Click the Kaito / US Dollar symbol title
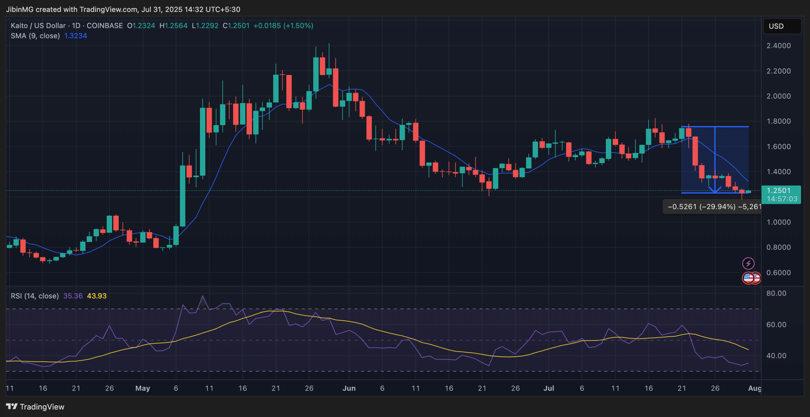 38,26
